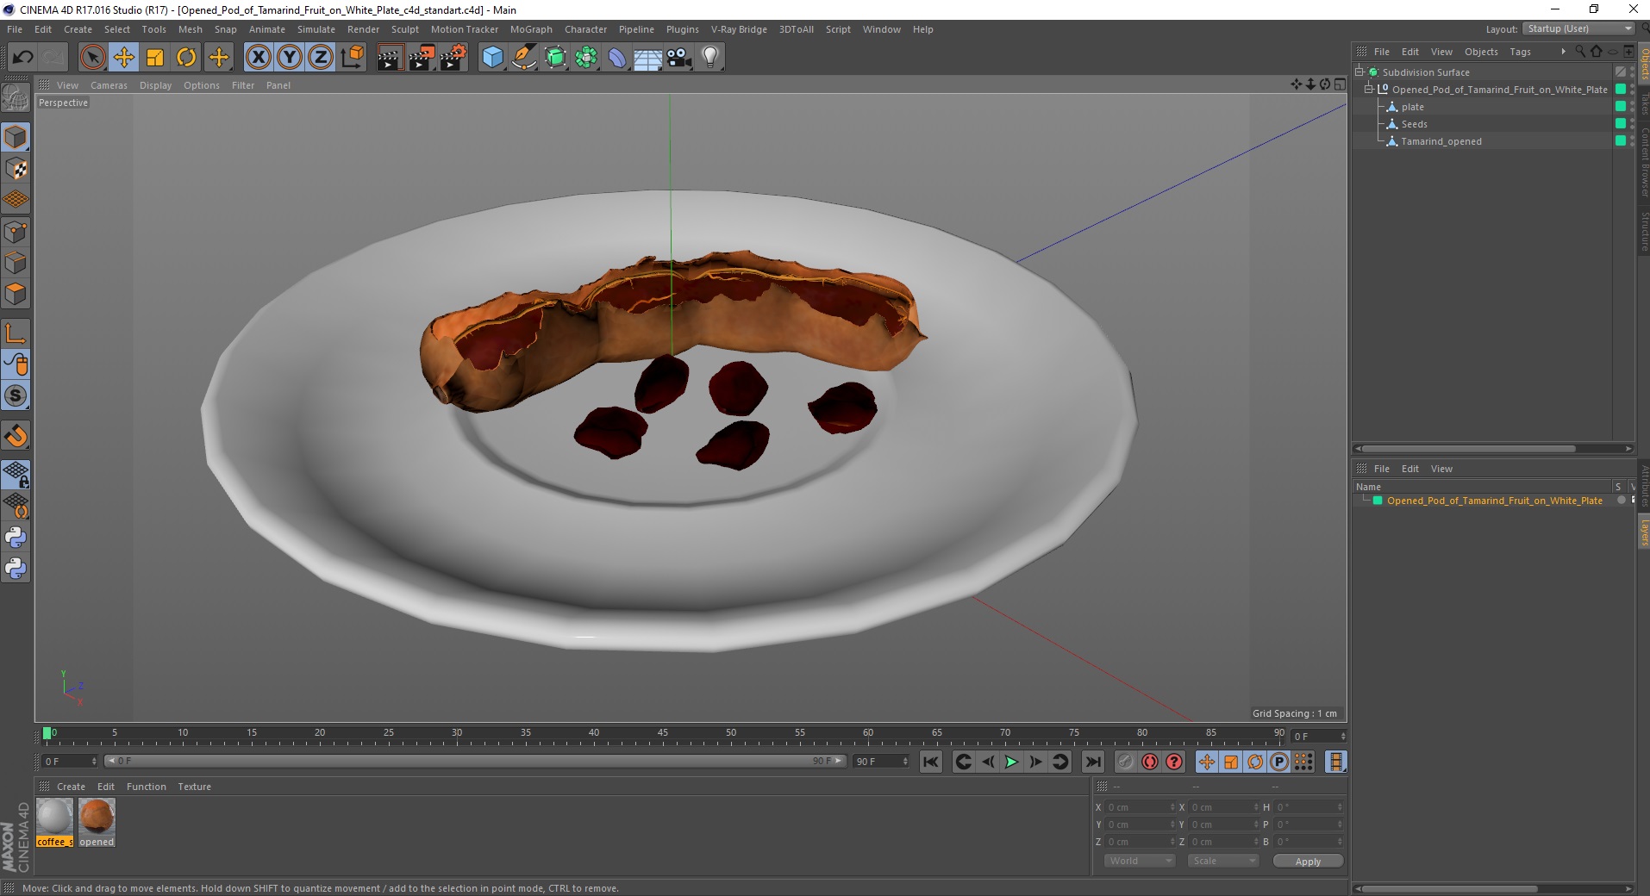Toggle coordinate system icon
The height and width of the screenshot is (896, 1650).
pyautogui.click(x=352, y=58)
